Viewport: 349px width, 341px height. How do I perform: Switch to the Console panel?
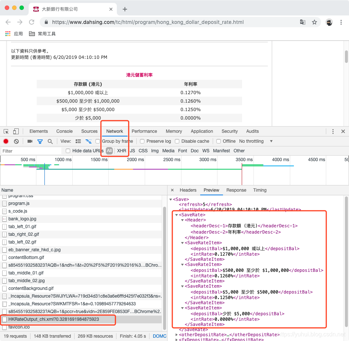point(64,131)
